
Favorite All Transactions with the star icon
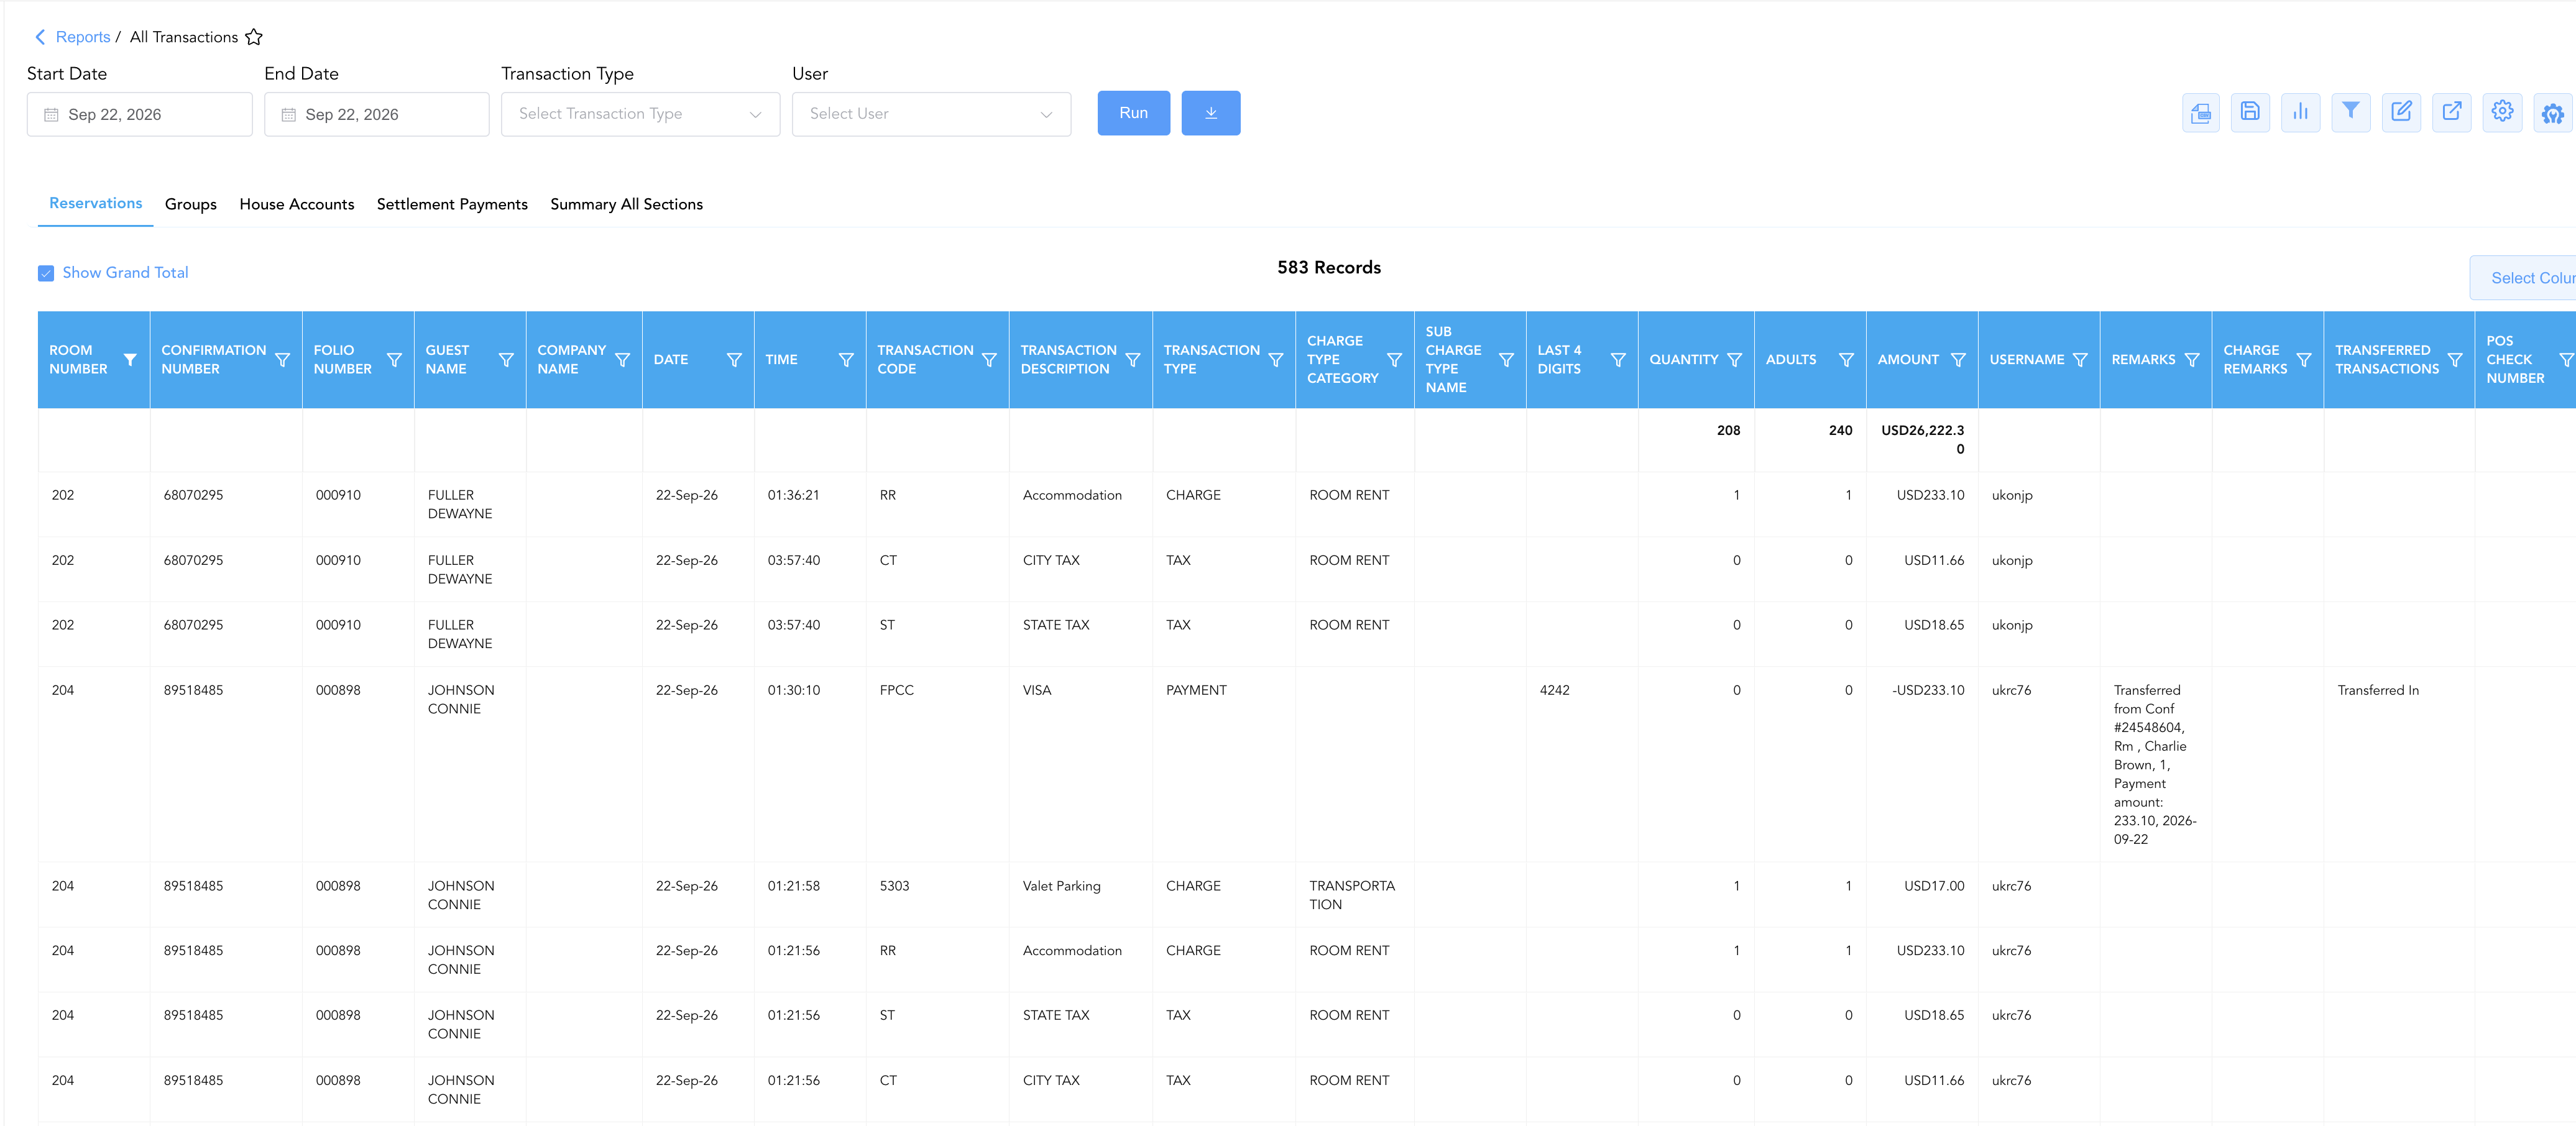pyautogui.click(x=254, y=37)
